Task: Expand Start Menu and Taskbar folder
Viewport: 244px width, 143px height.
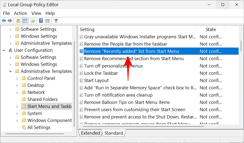Action: tap(17, 107)
